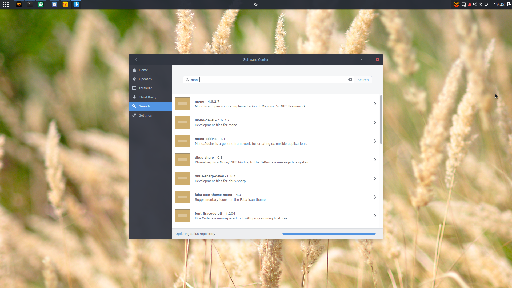Image resolution: width=512 pixels, height=288 pixels.
Task: Select 'Development files for mono' text
Action: pos(216,125)
